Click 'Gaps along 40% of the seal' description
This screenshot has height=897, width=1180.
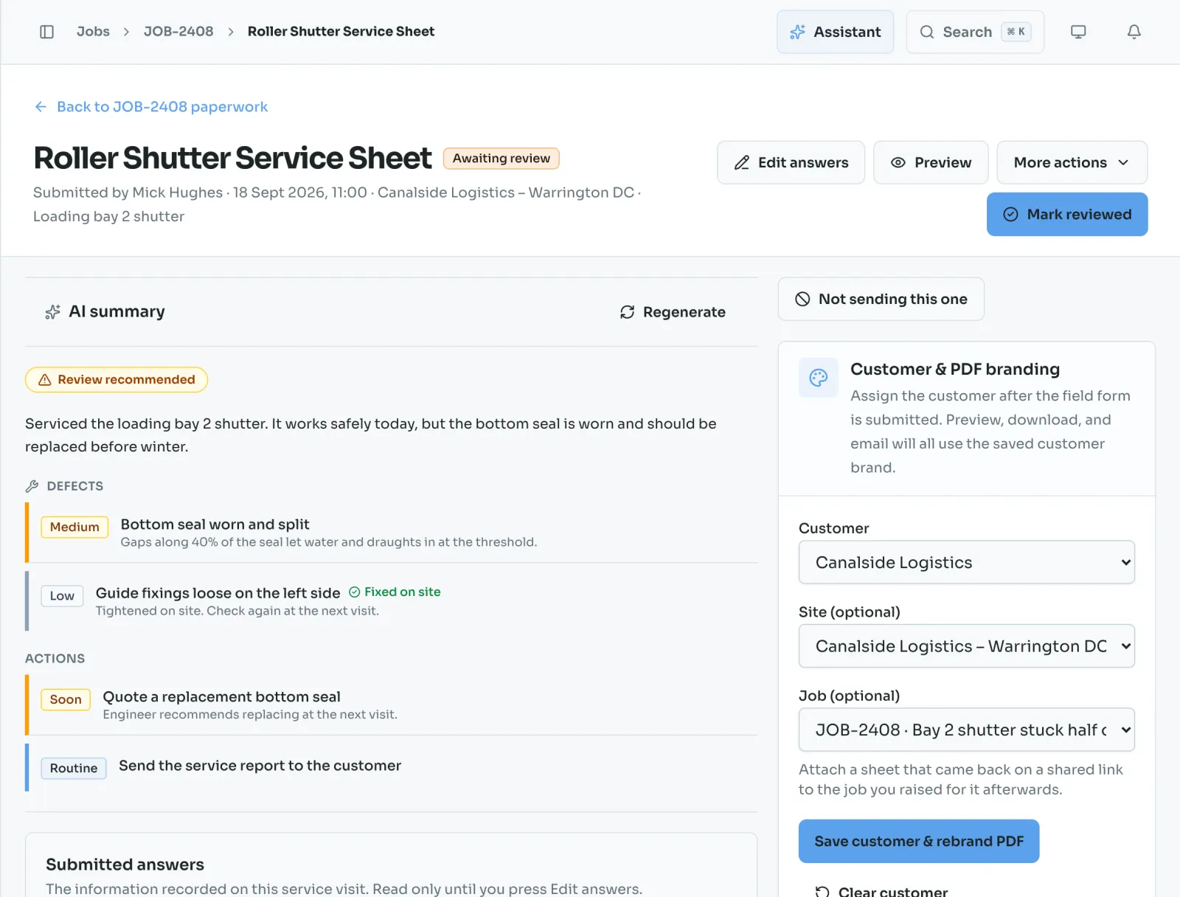pyautogui.click(x=329, y=542)
